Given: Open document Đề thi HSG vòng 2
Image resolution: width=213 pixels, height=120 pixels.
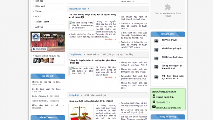Looking at the screenshot, I should 40,96.
